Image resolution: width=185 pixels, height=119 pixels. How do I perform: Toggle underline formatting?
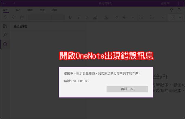87,18
